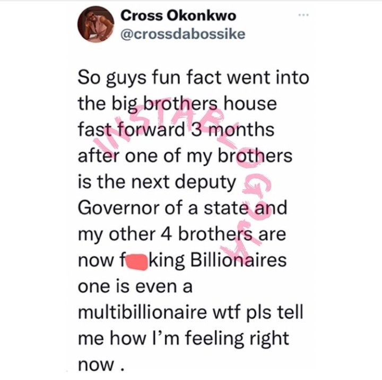Screen dimensions: 382x380
Task: Click the red censor blob over the word
Action: click(x=136, y=261)
